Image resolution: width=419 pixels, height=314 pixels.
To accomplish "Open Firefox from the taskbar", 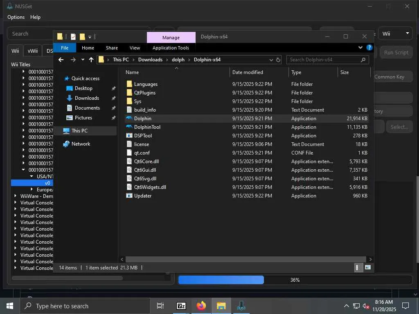I will 201,306.
